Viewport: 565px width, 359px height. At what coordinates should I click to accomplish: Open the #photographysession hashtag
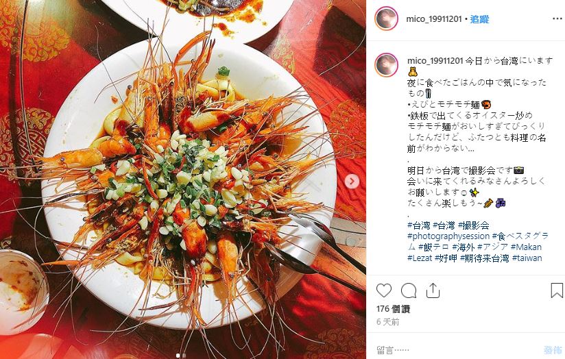point(448,236)
